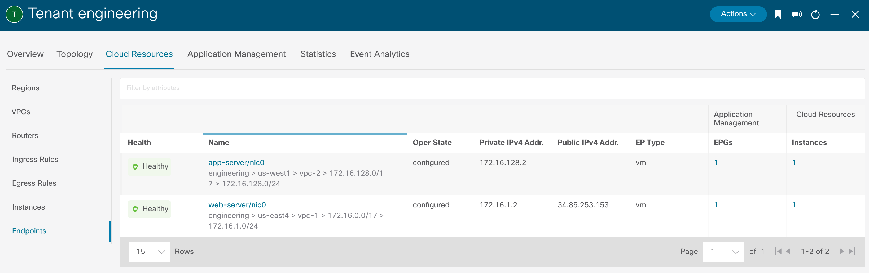869x273 pixels.
Task: Open the web-server/nic0 endpoint link
Action: [237, 205]
